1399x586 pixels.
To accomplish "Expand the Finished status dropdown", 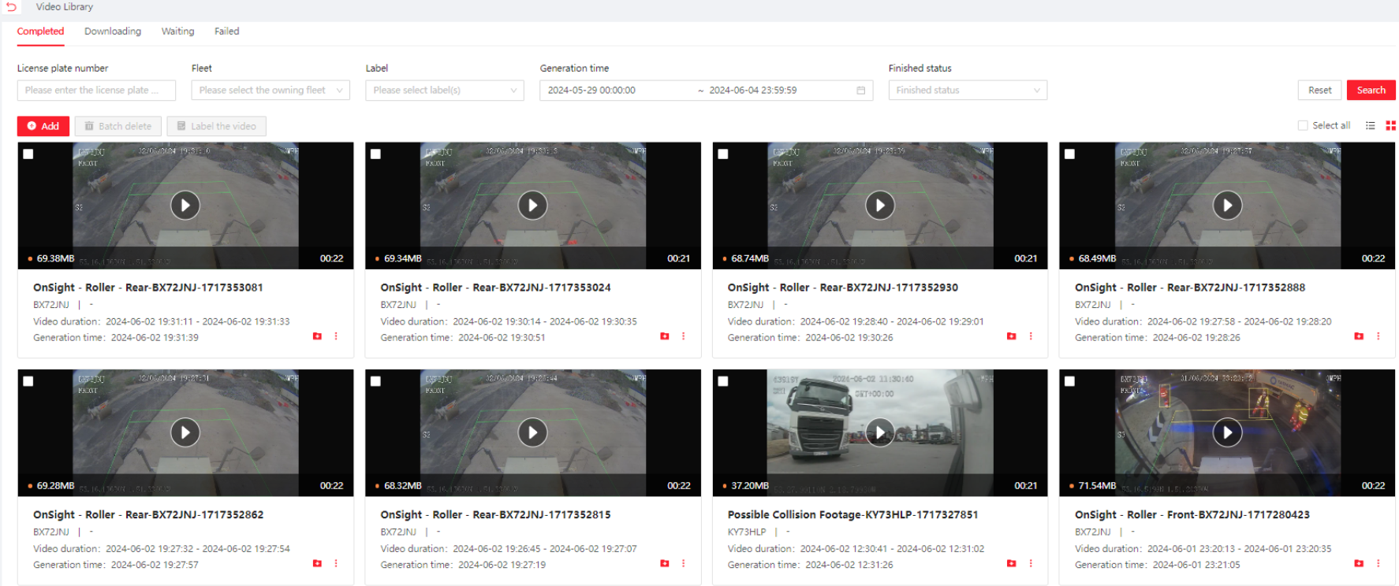I will 967,91.
